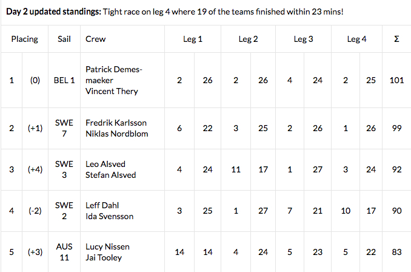Click crew name Fredrik Karlsson
Image resolution: width=411 pixels, height=272 pixels.
tap(116, 123)
